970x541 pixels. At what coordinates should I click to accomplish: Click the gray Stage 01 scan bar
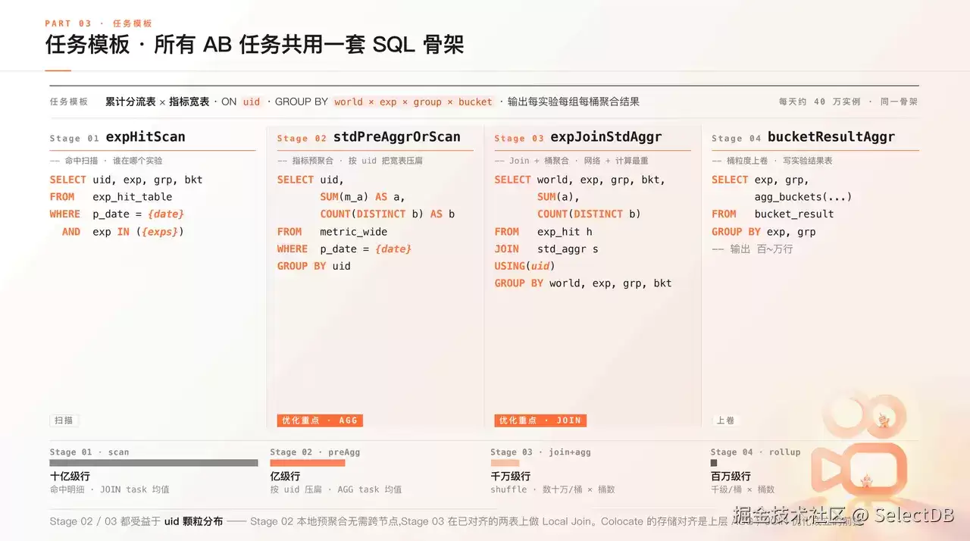point(154,463)
